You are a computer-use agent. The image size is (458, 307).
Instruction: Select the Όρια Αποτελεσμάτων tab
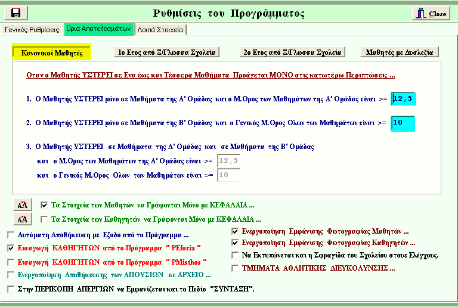coord(98,29)
